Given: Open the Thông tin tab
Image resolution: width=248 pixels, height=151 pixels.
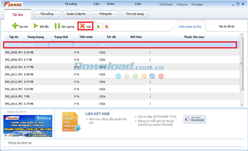Looking at the screenshot, I should (105, 14).
